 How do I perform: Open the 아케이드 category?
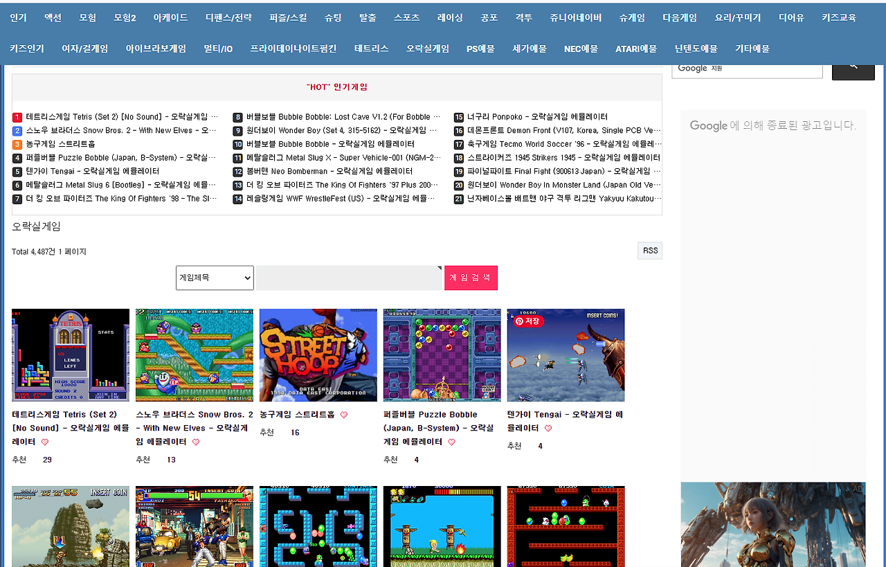[x=170, y=18]
